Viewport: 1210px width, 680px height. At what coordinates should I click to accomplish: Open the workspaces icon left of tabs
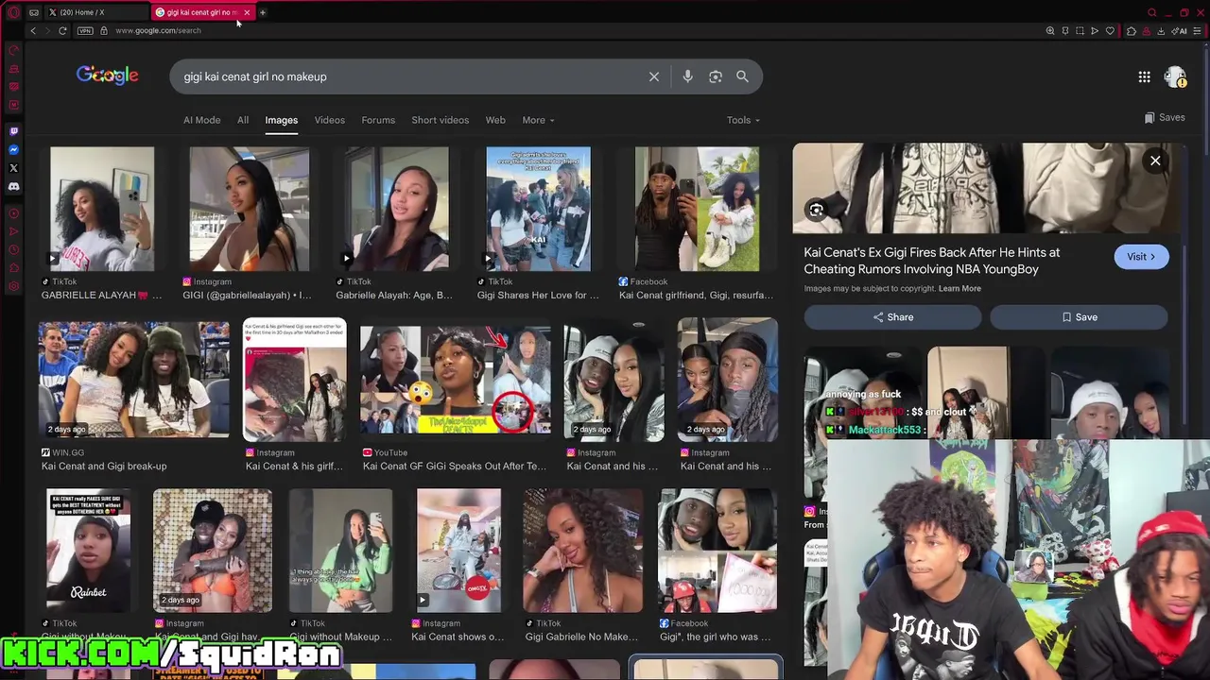point(34,12)
